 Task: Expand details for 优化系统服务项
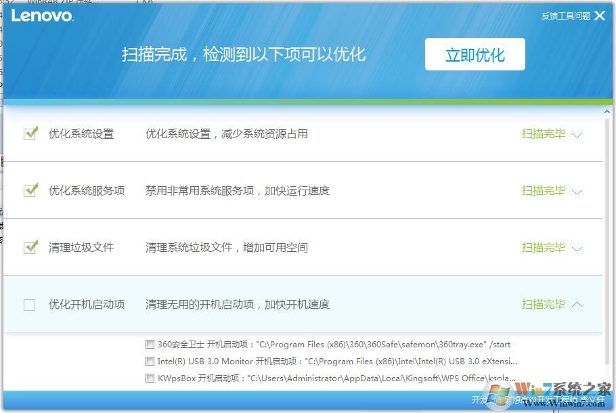coord(577,192)
